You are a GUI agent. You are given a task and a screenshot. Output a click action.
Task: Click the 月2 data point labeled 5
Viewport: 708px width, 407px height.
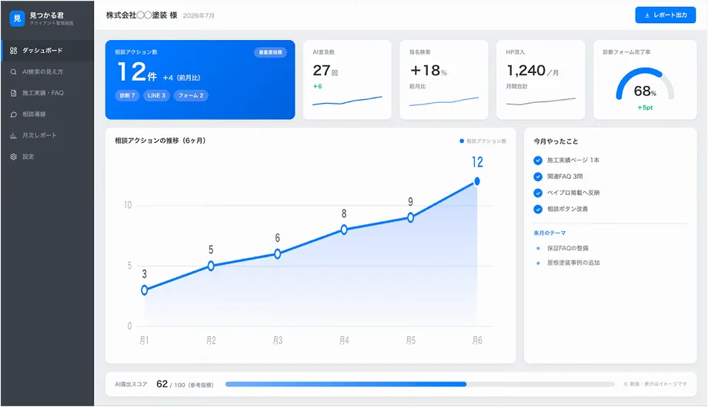click(x=211, y=266)
